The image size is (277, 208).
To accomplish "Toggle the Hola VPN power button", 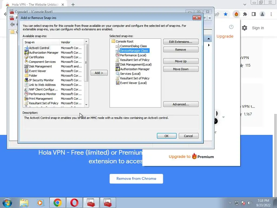I will (x=231, y=27).
